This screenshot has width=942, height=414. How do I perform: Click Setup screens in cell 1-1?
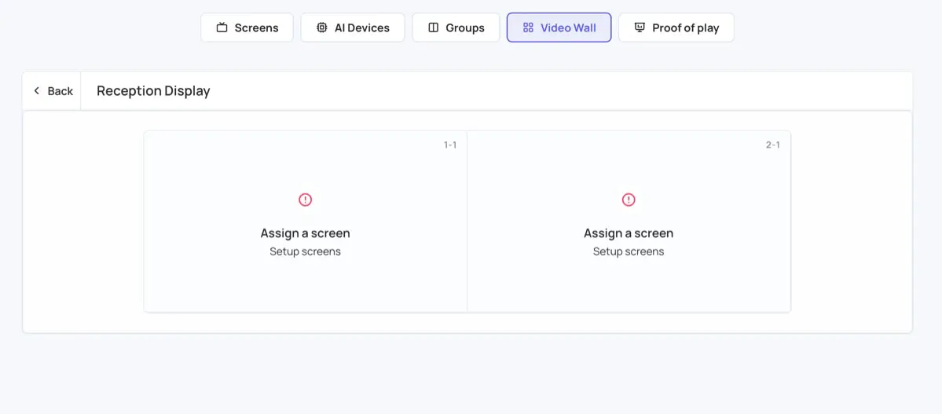click(x=305, y=251)
